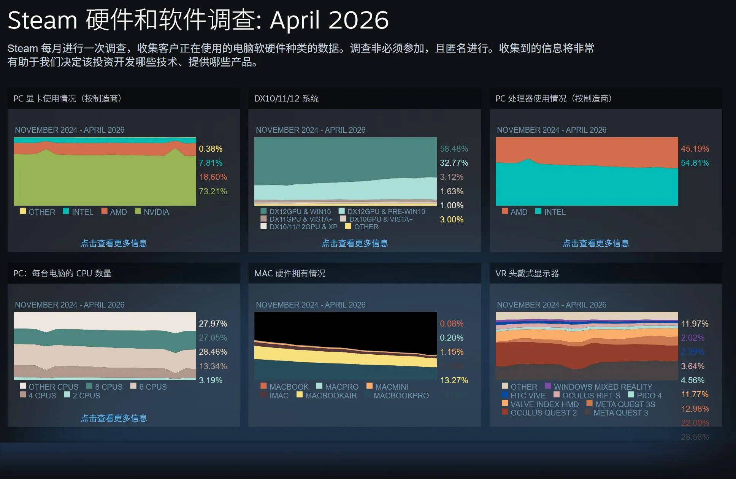Click the 6 CPUS legend swatch

(x=133, y=386)
